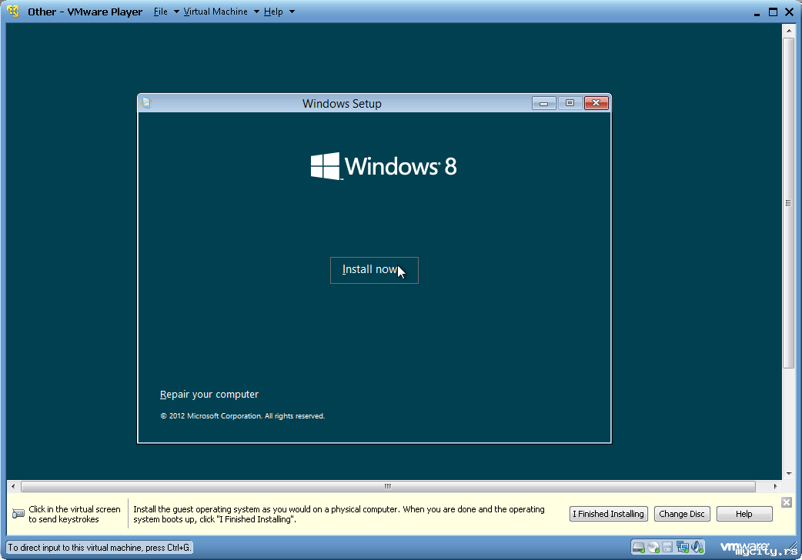The width and height of the screenshot is (802, 560).
Task: Dismiss the yellow install hint bar
Action: tap(787, 502)
